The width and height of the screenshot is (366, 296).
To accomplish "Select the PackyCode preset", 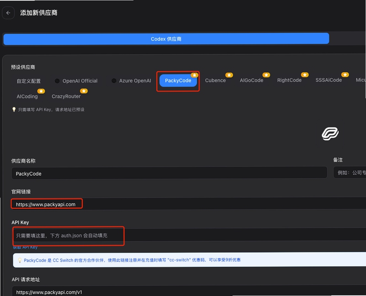I will (x=178, y=81).
